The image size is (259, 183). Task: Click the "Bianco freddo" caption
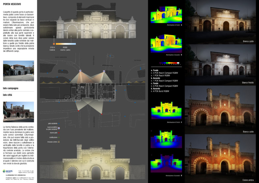pyautogui.click(x=248, y=82)
